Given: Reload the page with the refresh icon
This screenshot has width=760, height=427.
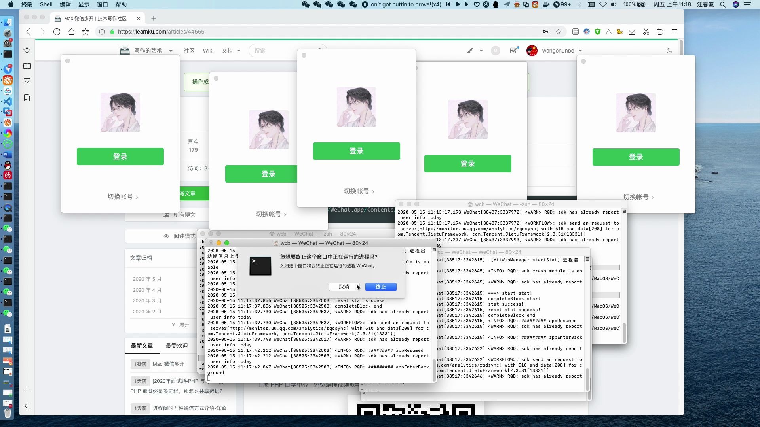Looking at the screenshot, I should [57, 32].
